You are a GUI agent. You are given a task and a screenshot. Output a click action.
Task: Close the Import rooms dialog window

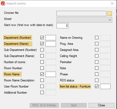click(112, 3)
